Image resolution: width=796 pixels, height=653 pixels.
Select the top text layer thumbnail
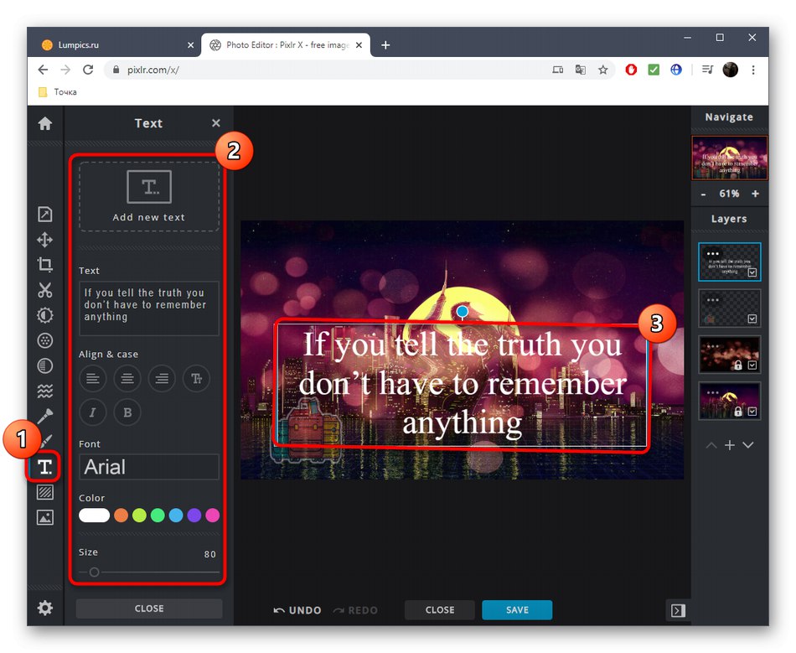point(730,262)
